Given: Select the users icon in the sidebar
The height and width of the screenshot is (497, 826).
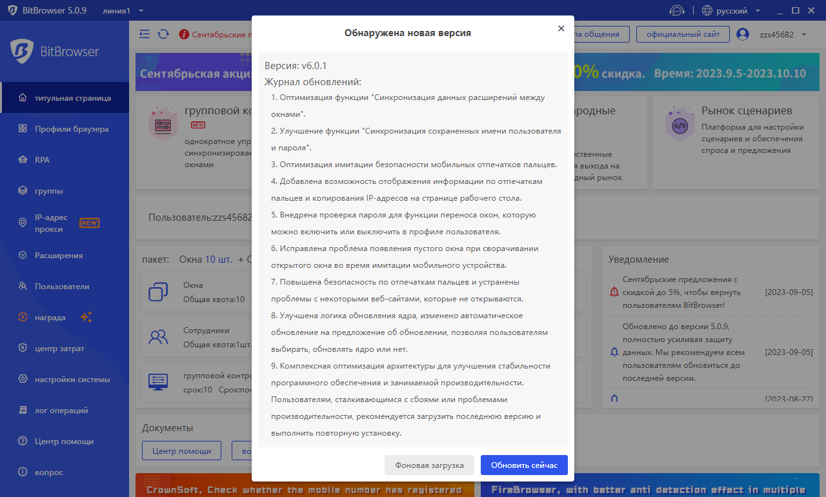Looking at the screenshot, I should (x=23, y=287).
